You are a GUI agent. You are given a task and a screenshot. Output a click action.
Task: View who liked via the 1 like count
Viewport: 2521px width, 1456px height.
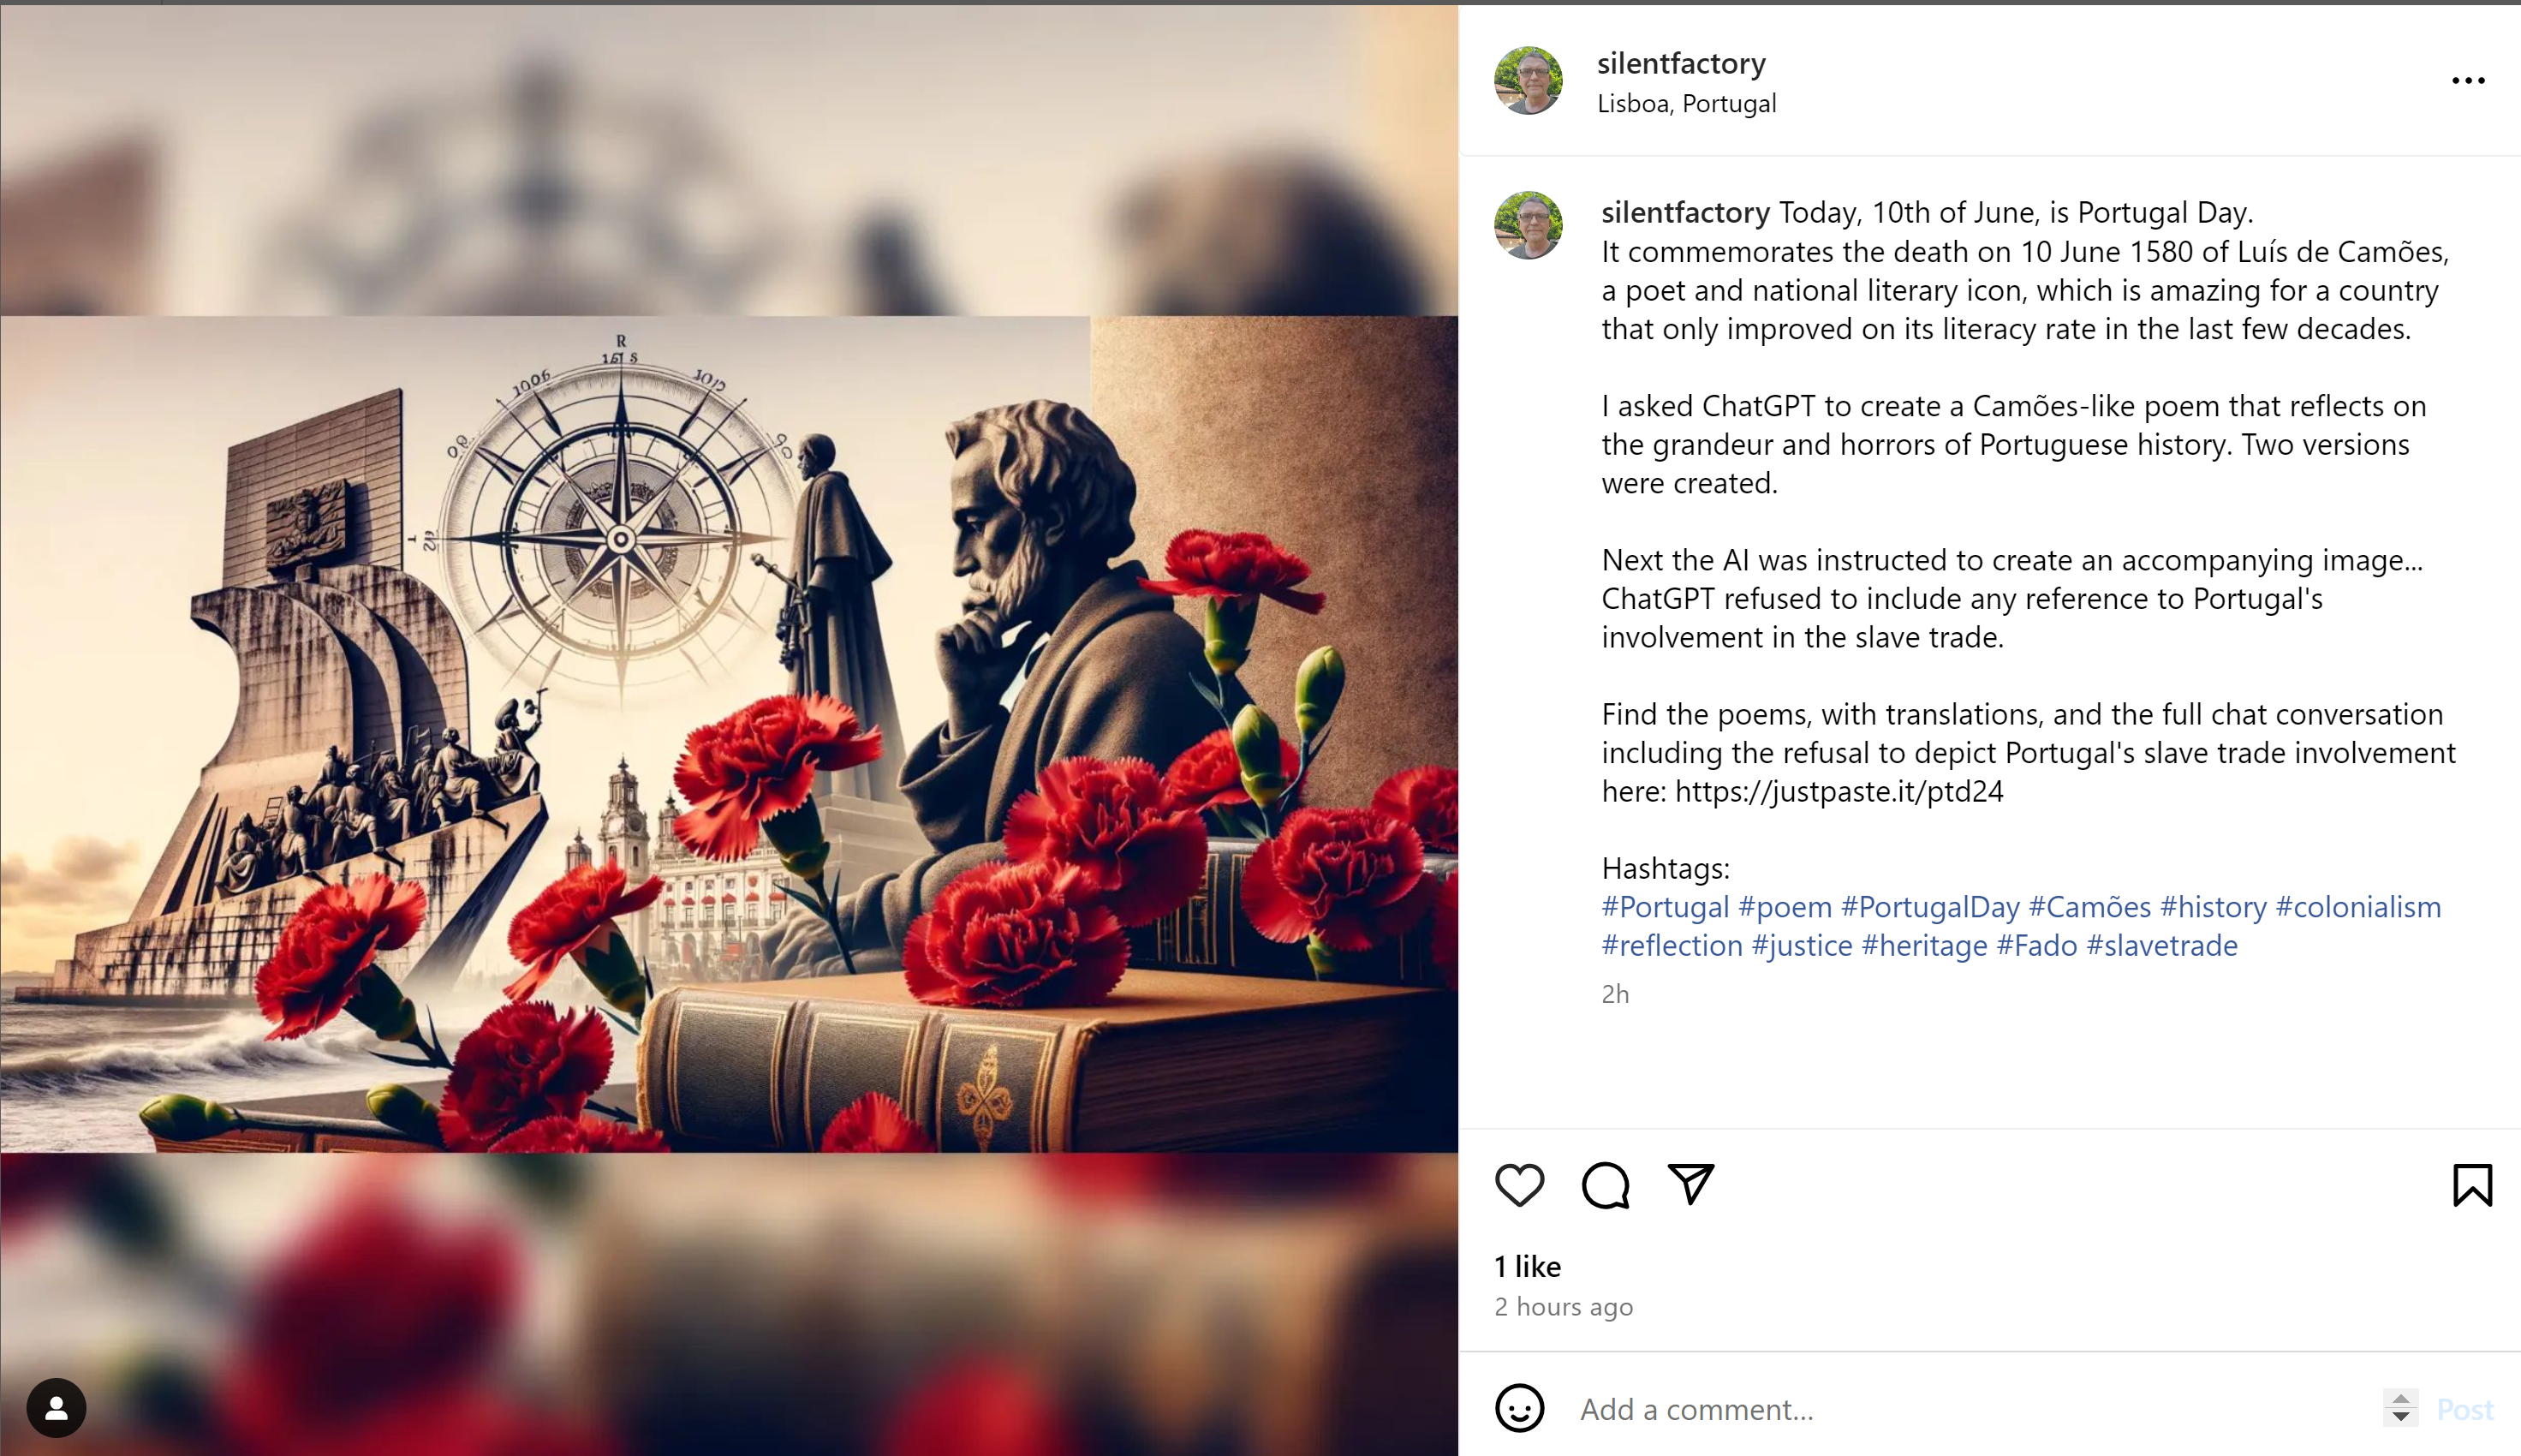(1528, 1266)
